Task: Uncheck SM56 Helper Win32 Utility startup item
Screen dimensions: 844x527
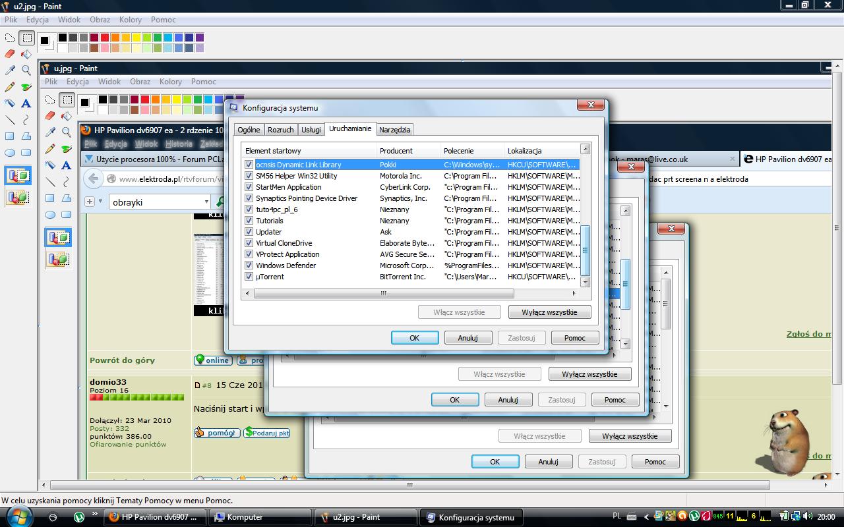Action: point(249,176)
